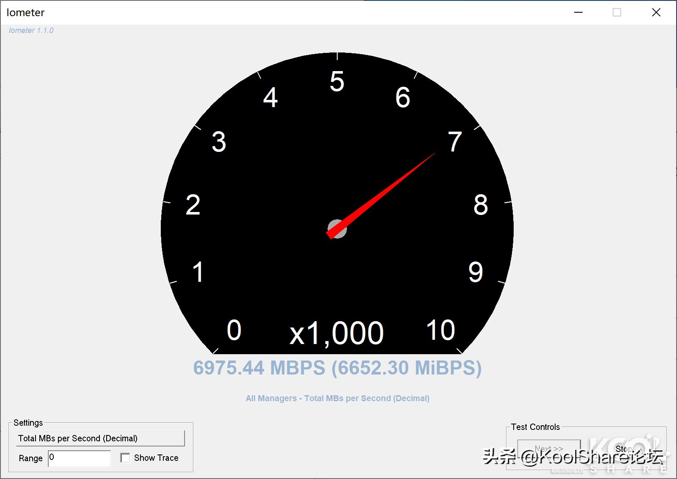The height and width of the screenshot is (479, 677).
Task: Enable the Show Trace checkbox
Action: [x=125, y=458]
